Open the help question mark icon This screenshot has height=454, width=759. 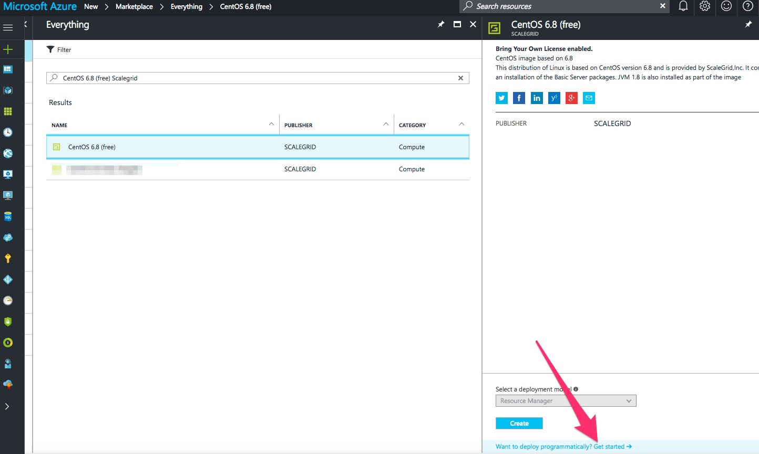pos(748,6)
